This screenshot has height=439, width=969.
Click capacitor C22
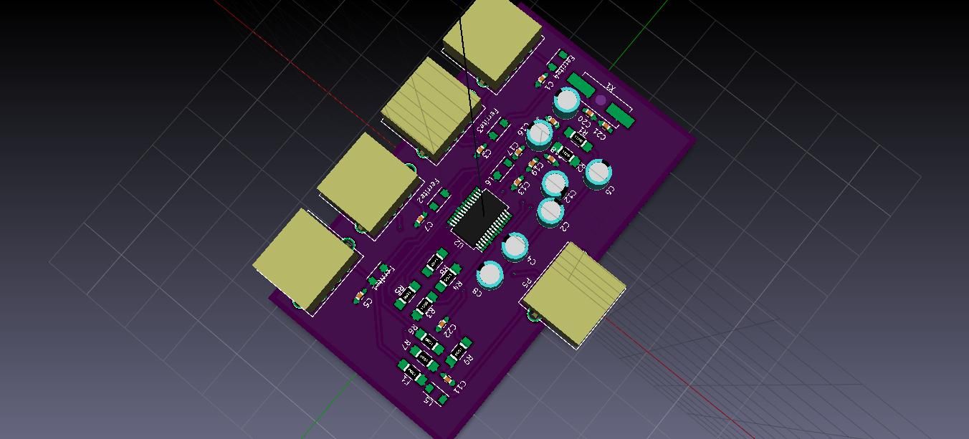click(x=442, y=324)
